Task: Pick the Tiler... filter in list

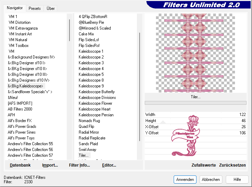Action: 83,155
